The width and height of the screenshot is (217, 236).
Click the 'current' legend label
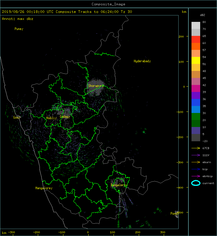coord(208,183)
